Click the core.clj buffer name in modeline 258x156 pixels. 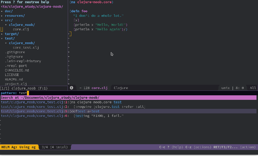tap(99, 88)
